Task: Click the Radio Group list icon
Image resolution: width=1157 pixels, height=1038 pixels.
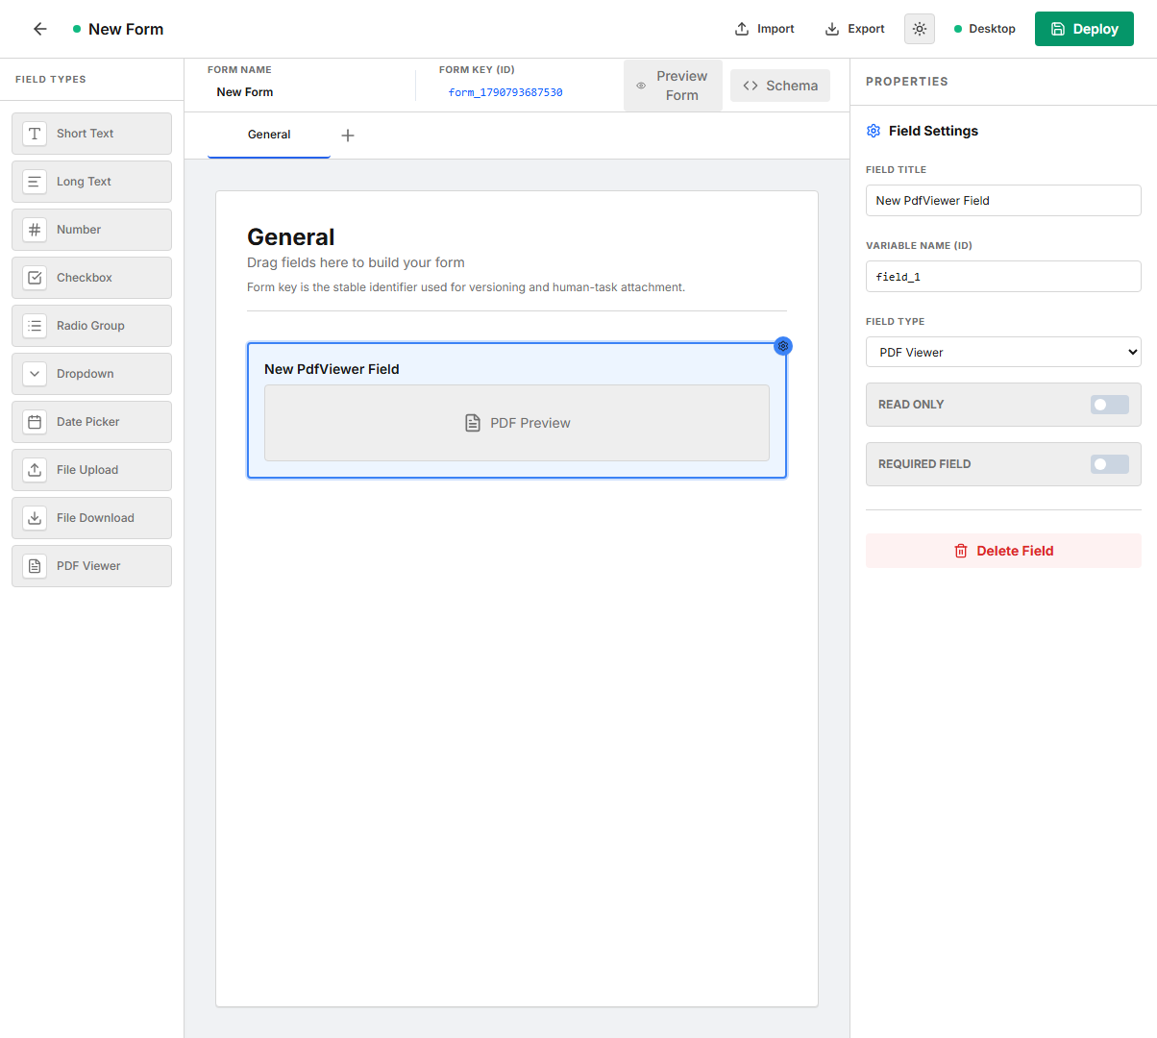Action: [x=35, y=326]
